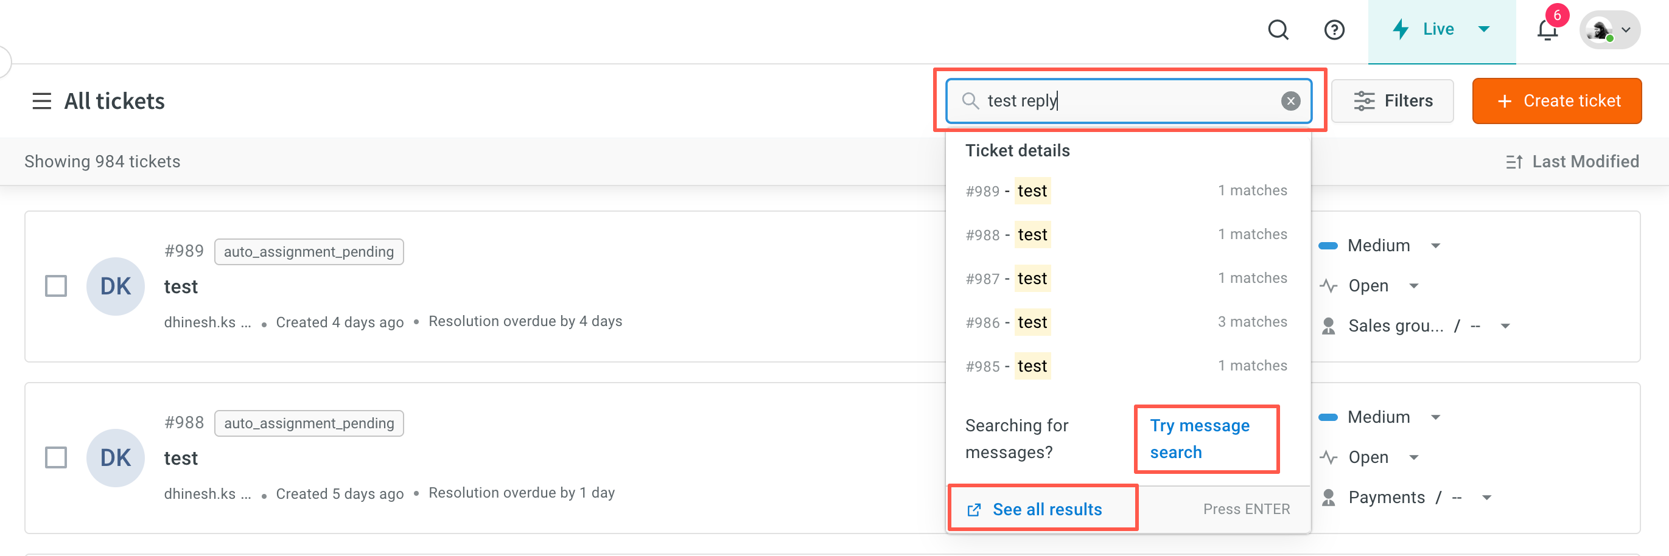
Task: Click 'Ticket details' heading in search dropdown
Action: point(1017,151)
